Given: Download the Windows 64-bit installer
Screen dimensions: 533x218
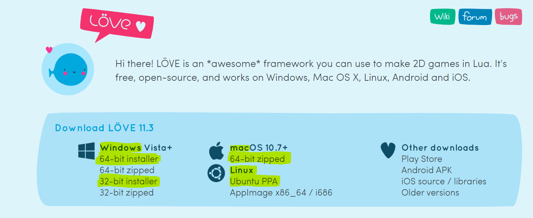Looking at the screenshot, I should coord(129,159).
